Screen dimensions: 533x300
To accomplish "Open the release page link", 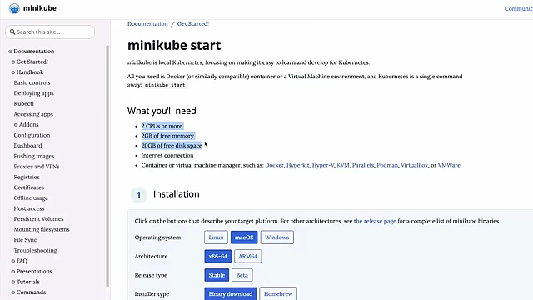I will pyautogui.click(x=375, y=221).
